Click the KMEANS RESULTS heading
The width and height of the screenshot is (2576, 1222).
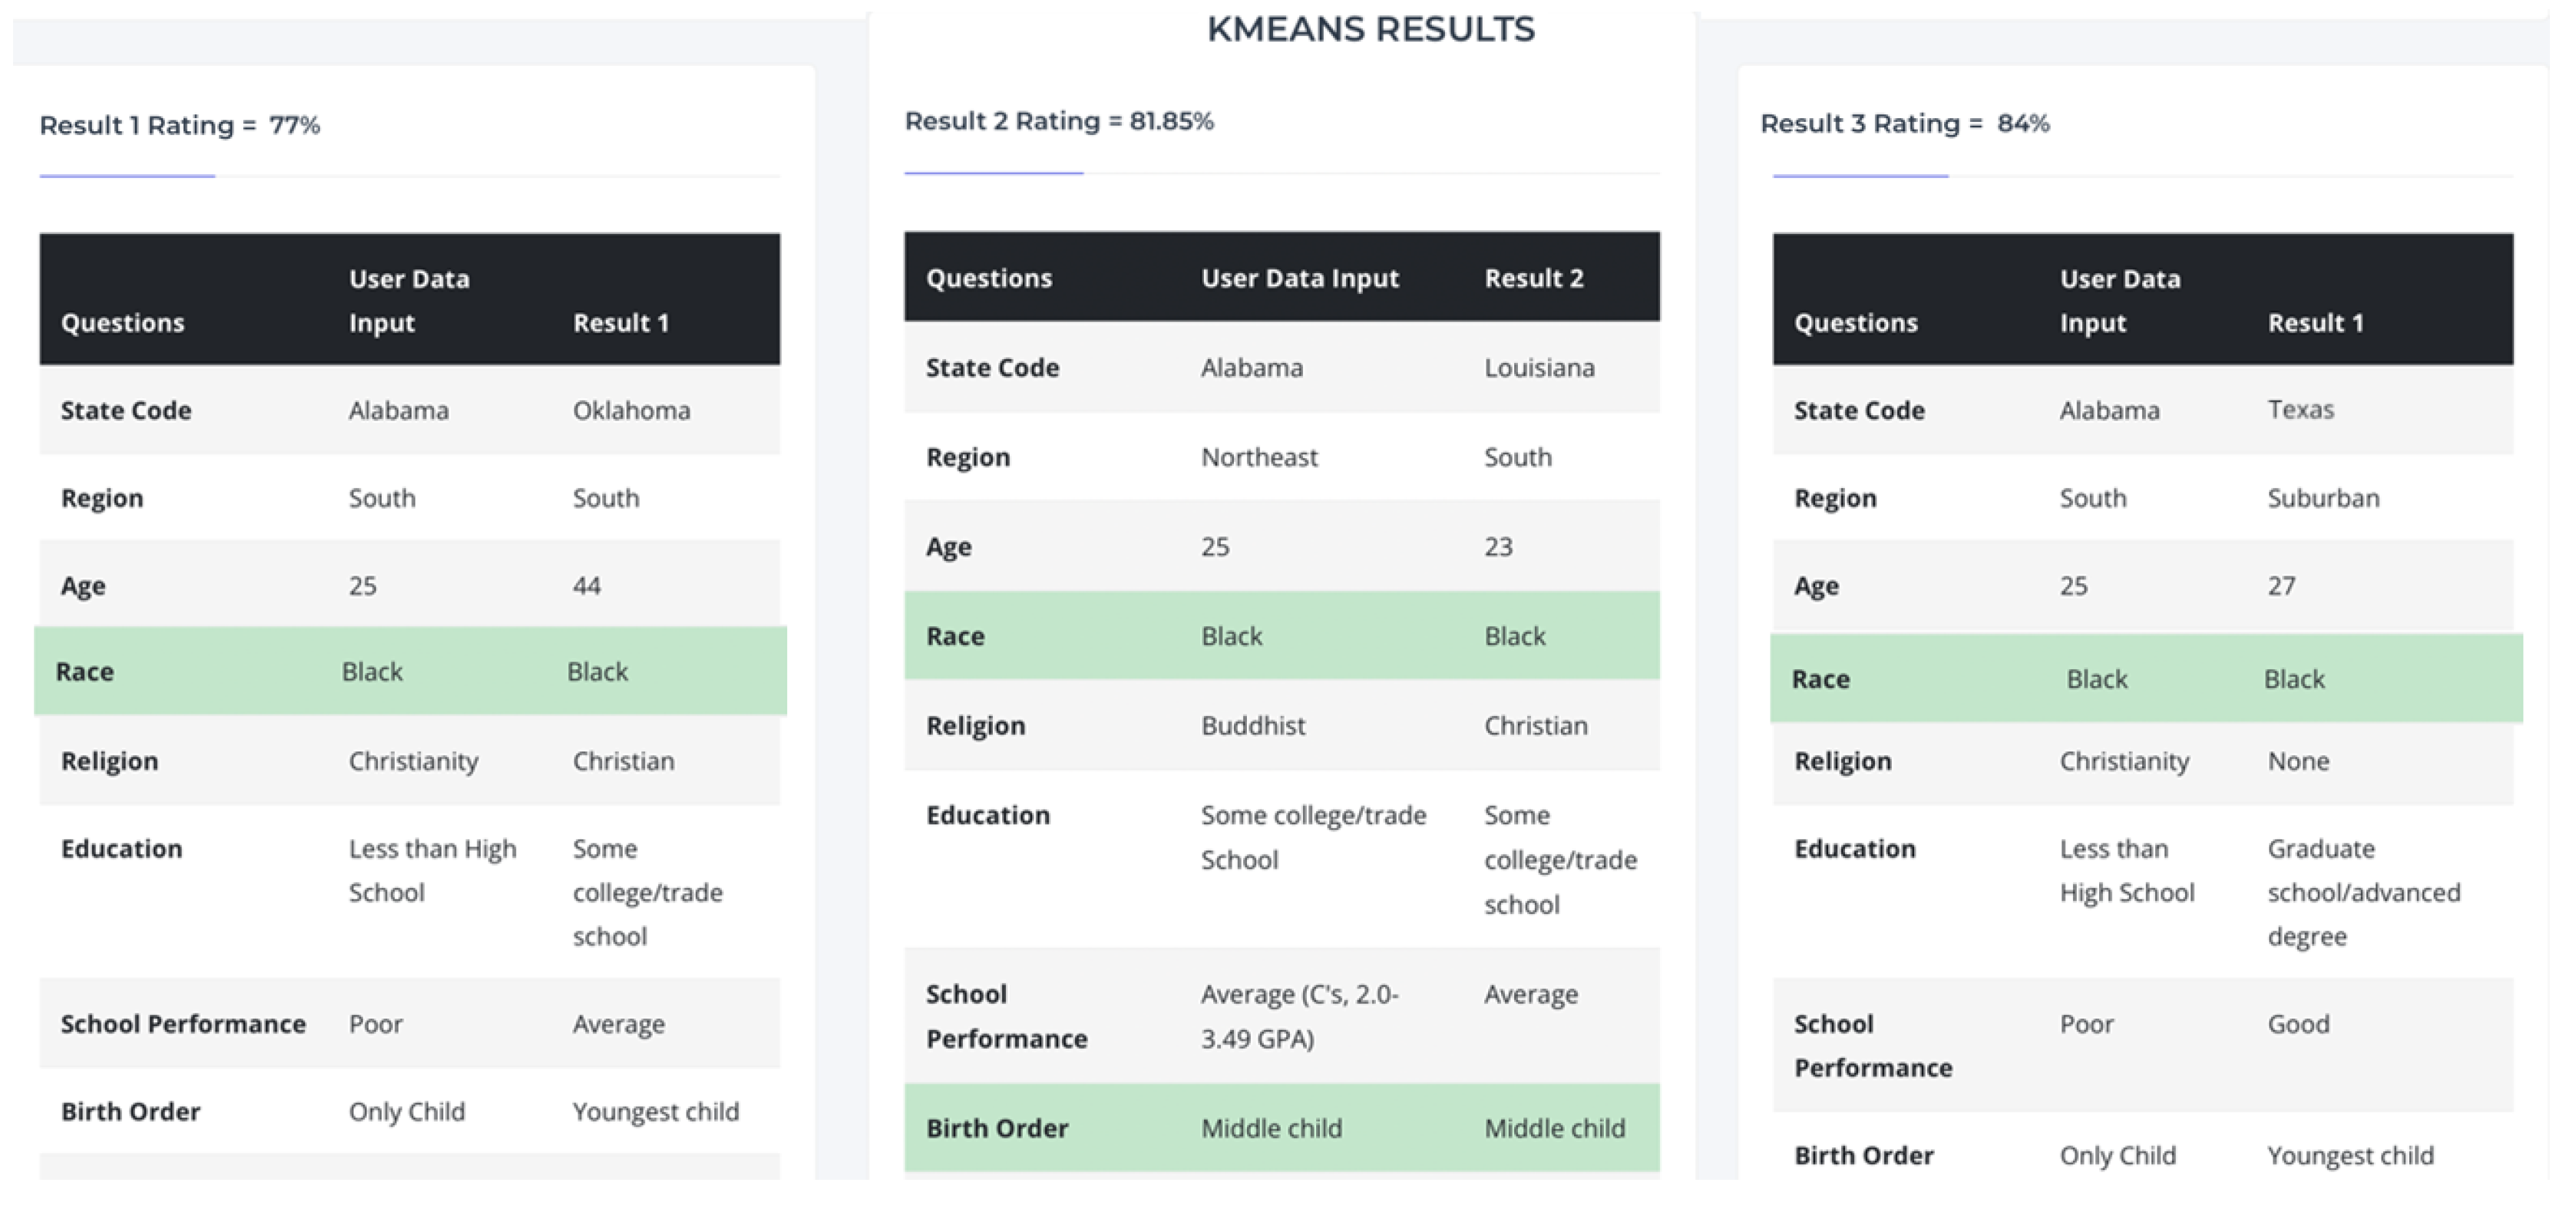pos(1370,29)
